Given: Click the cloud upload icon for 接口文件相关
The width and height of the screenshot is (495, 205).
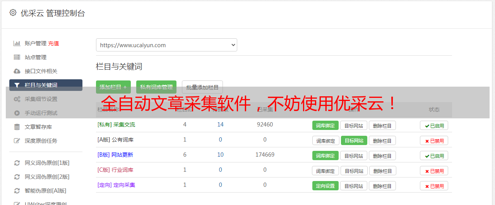Looking at the screenshot, I should coord(17,71).
